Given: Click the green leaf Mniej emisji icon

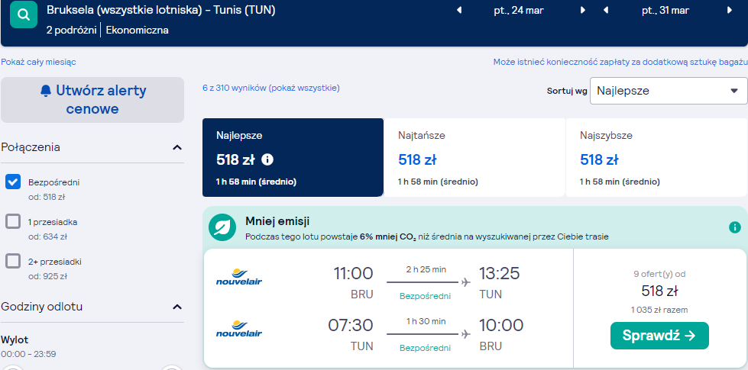Looking at the screenshot, I should [x=222, y=228].
